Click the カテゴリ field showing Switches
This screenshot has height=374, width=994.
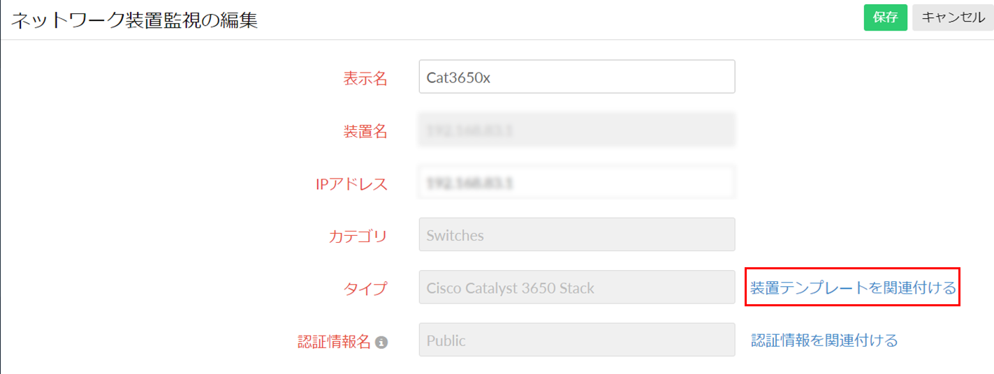576,235
